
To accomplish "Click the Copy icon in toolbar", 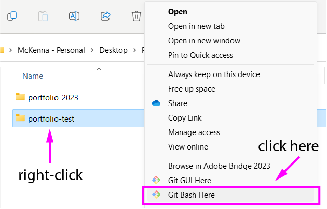I will [12, 16].
